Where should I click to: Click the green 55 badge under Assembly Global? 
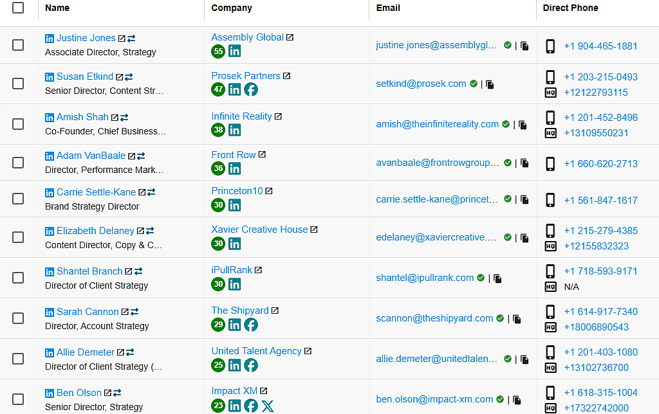(218, 51)
